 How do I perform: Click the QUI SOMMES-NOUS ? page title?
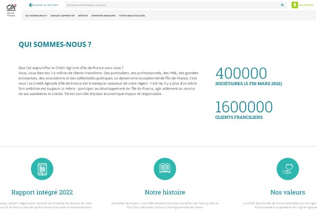tap(55, 44)
